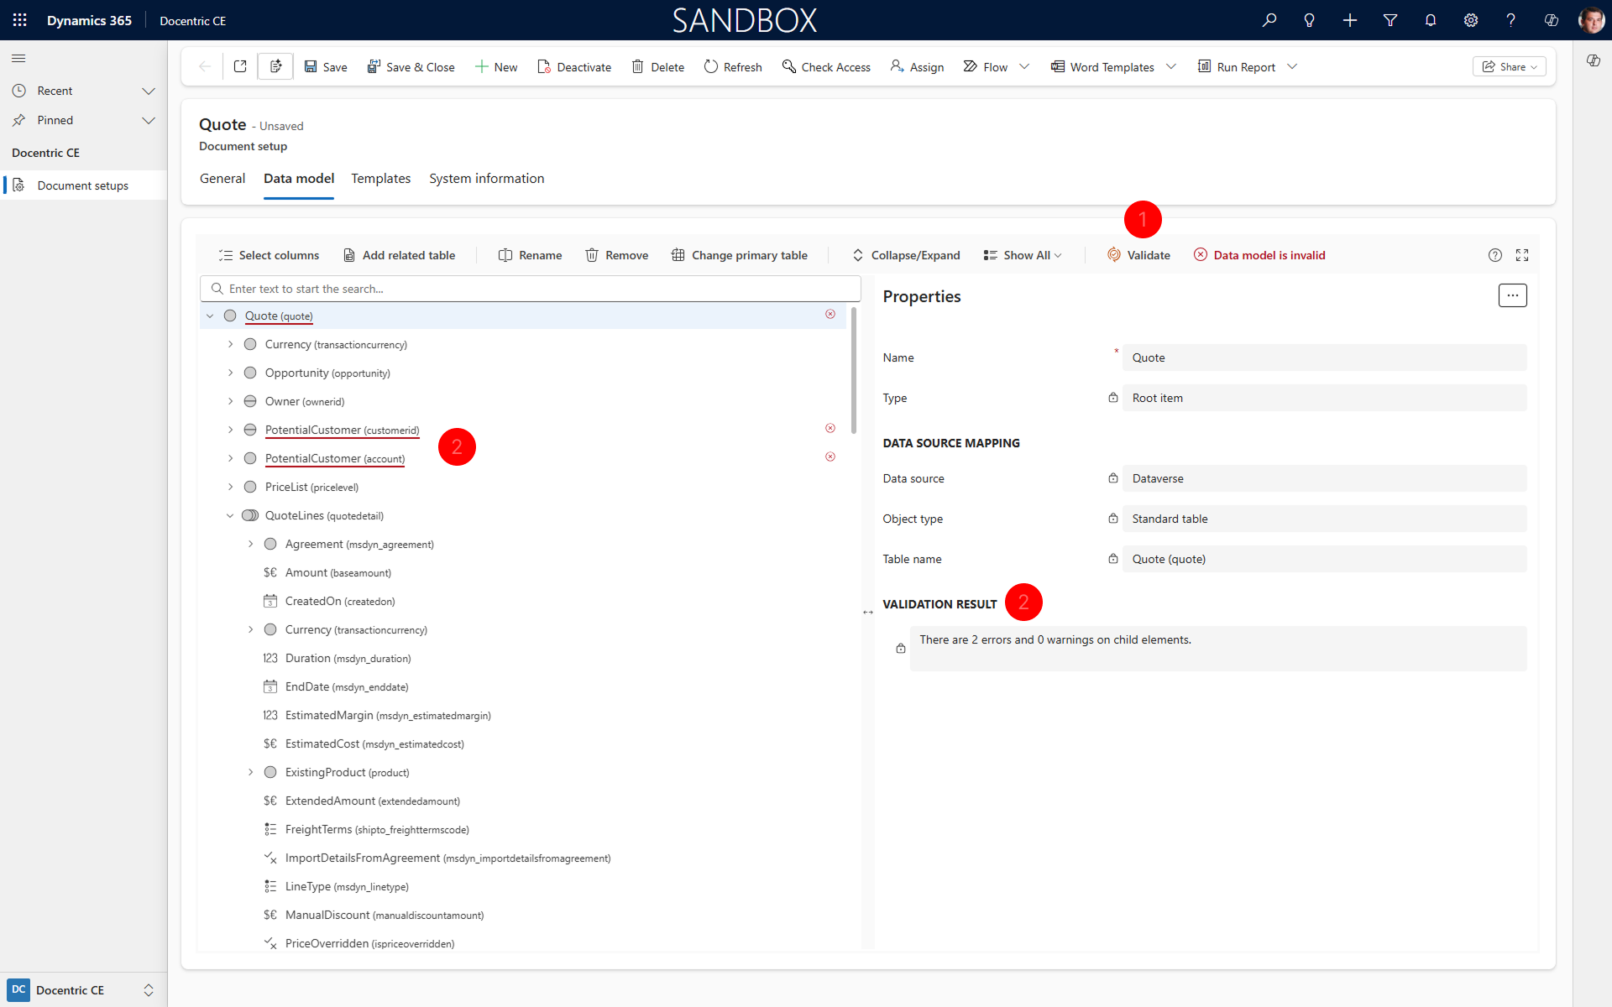
Task: Click the Name field containing Quote
Action: point(1324,357)
